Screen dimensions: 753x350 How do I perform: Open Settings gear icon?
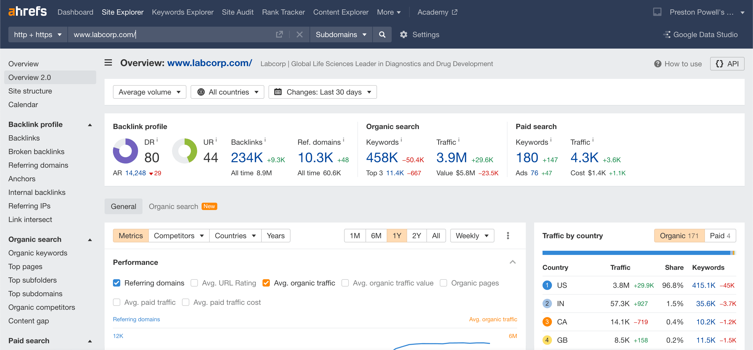click(x=403, y=34)
